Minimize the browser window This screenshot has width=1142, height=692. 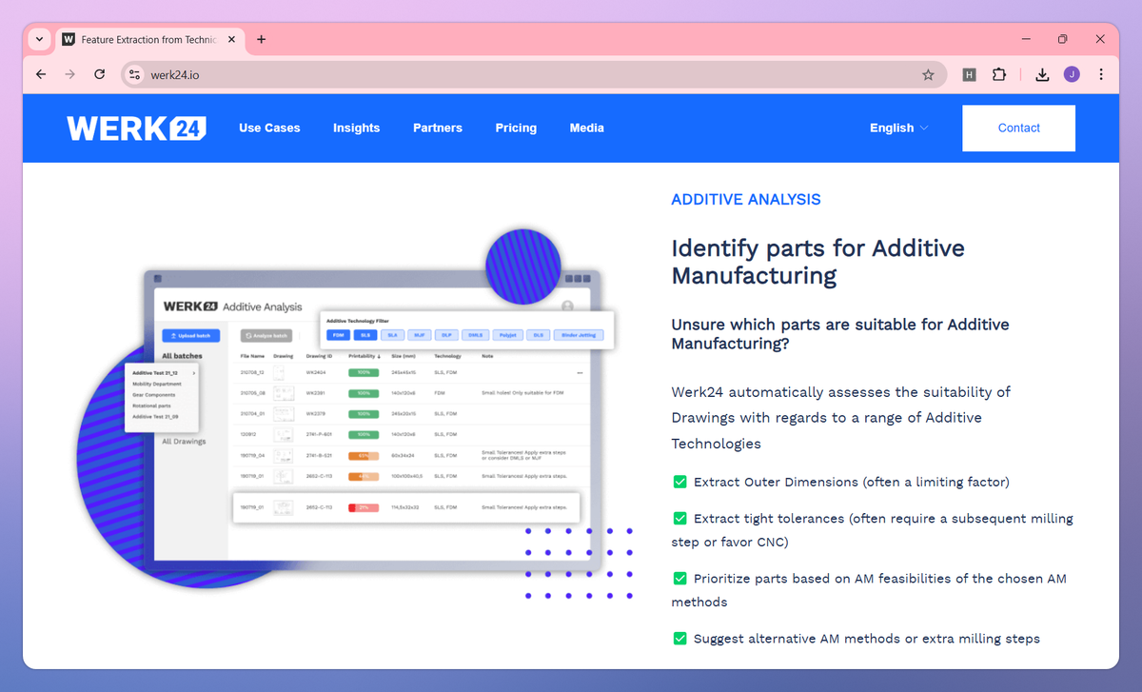pos(1027,39)
